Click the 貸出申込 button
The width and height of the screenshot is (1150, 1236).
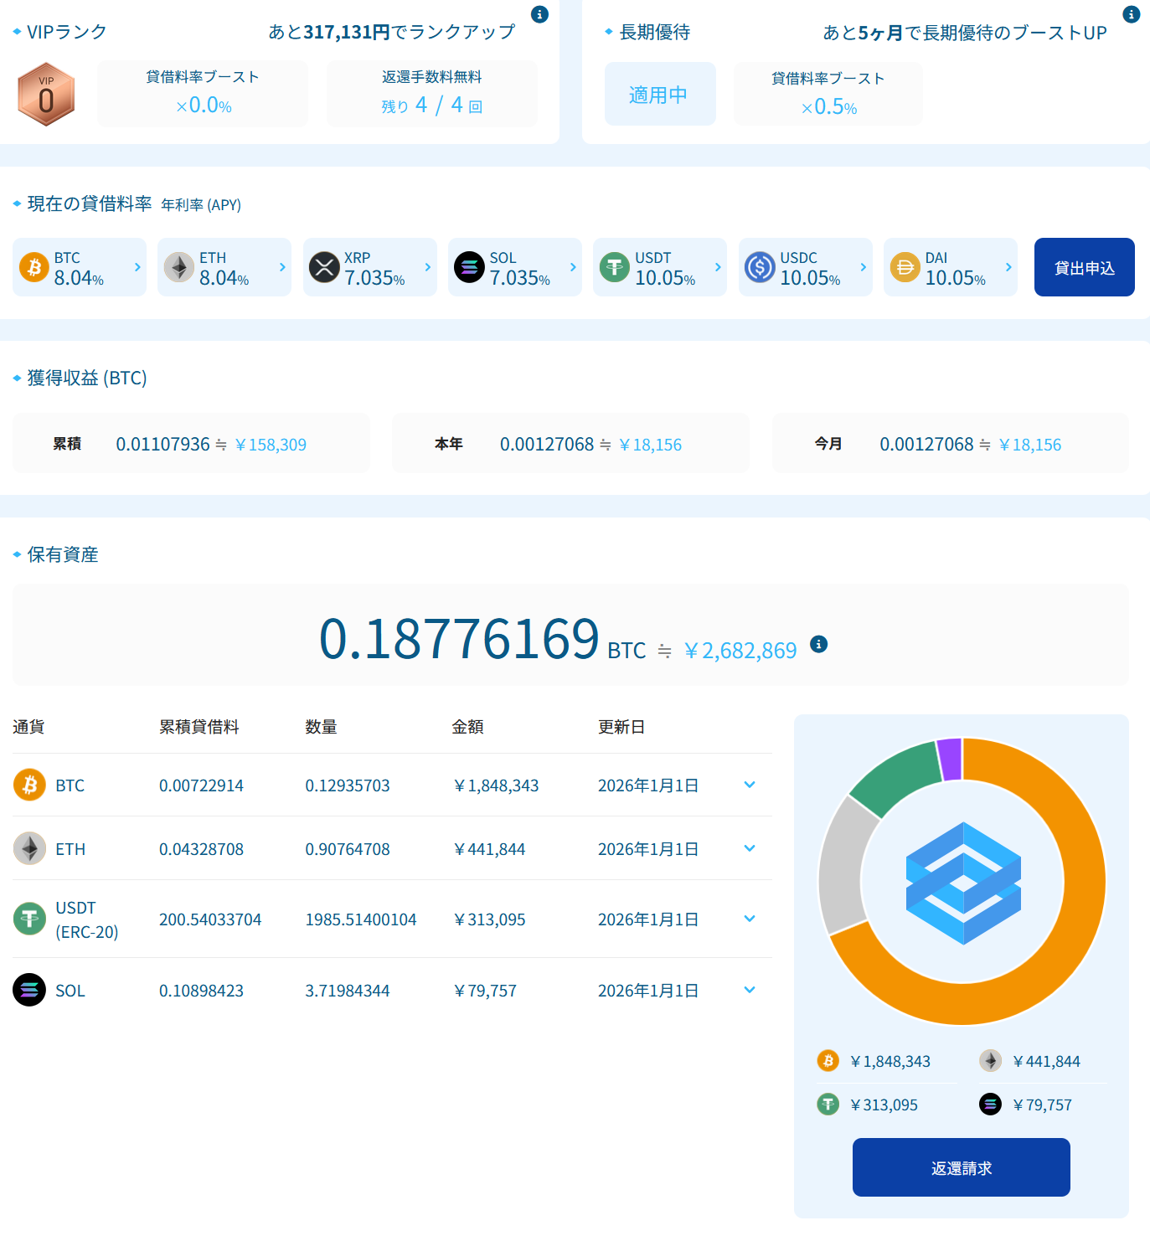pyautogui.click(x=1084, y=267)
